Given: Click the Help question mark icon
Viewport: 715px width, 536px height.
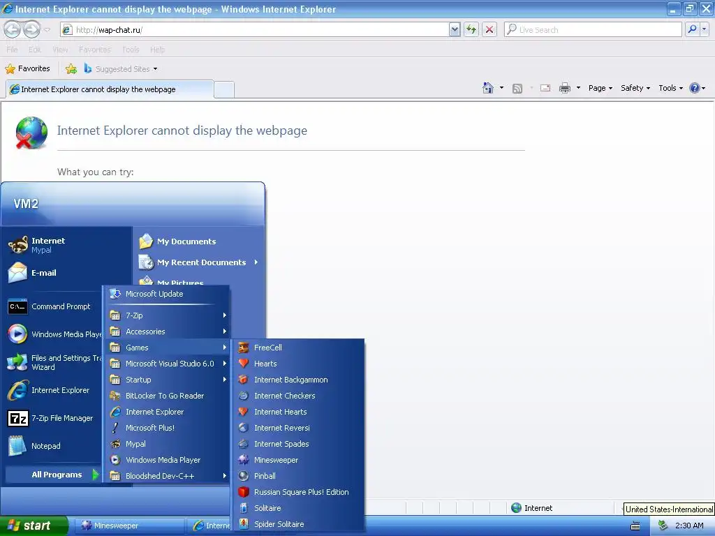Looking at the screenshot, I should click(x=694, y=88).
